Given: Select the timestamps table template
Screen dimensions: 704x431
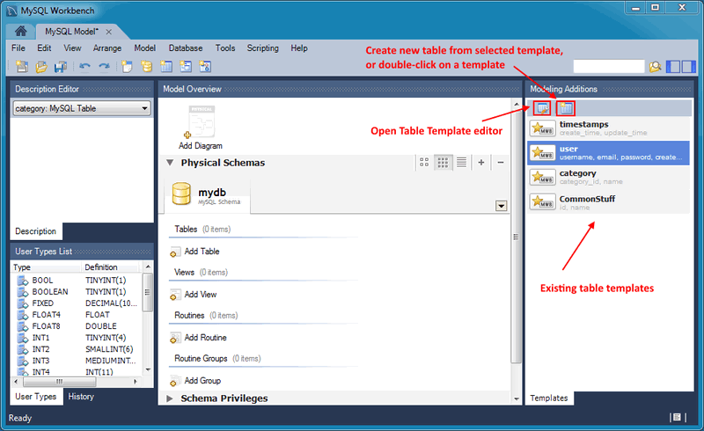Looking at the screenshot, I should coord(609,128).
